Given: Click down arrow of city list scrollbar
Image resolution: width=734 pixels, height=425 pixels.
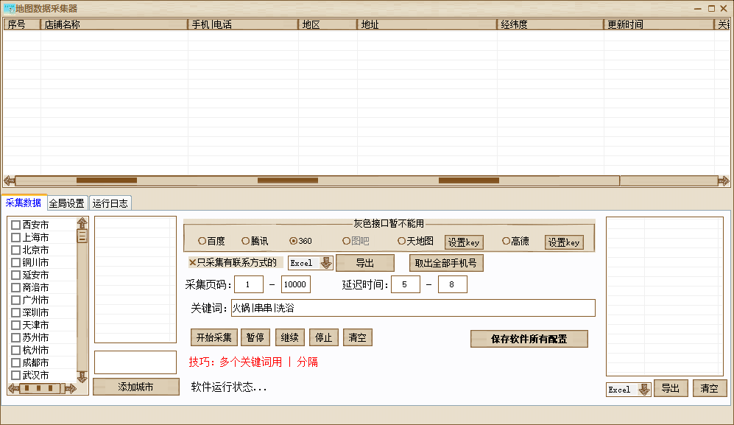Looking at the screenshot, I should [x=82, y=376].
